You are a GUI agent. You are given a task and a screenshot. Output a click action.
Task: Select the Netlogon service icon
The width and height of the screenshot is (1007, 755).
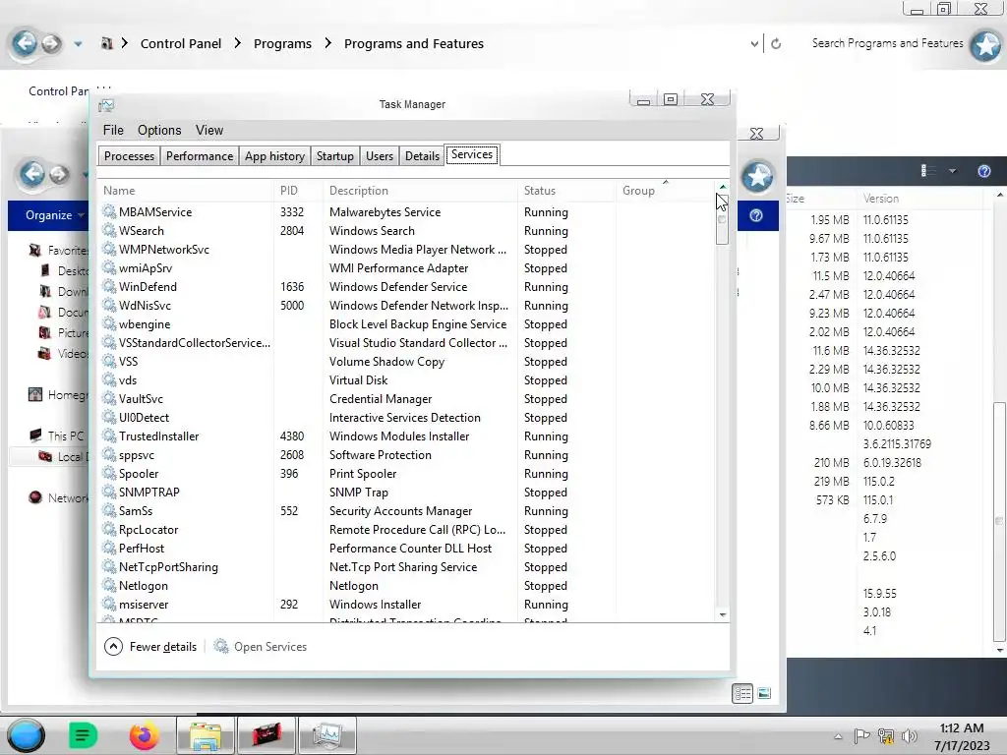coord(109,586)
